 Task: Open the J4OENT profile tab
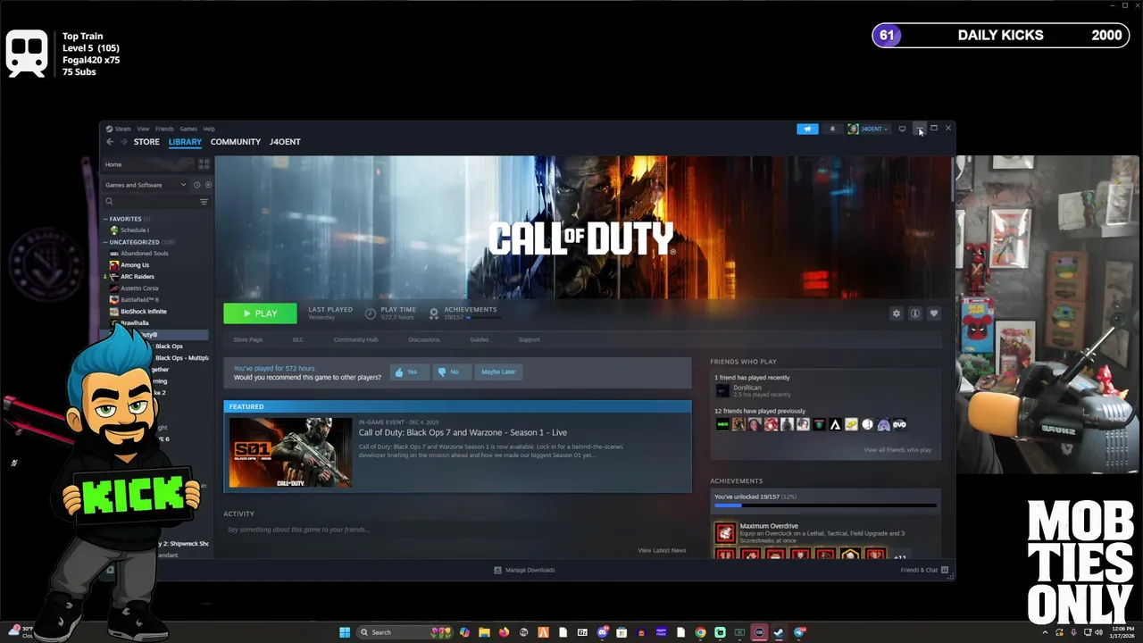[285, 142]
